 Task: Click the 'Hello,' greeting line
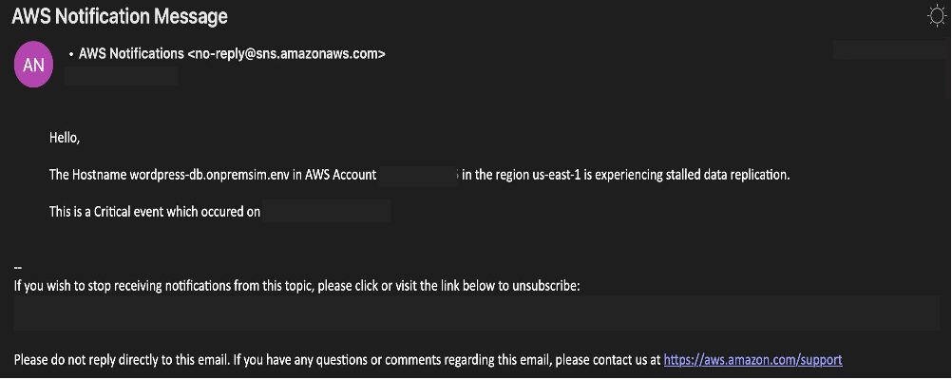tap(65, 138)
